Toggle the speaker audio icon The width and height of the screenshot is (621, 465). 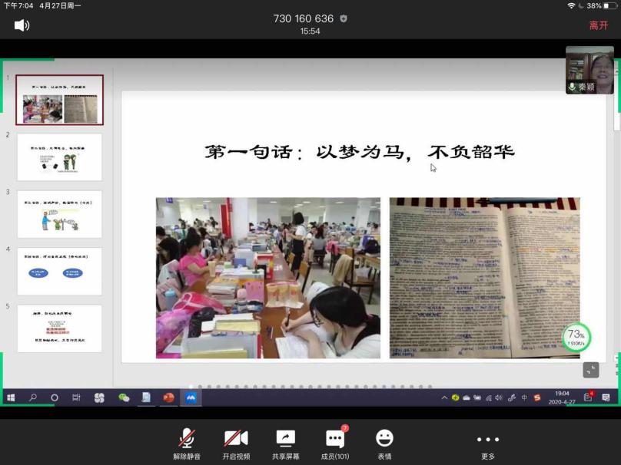[22, 25]
